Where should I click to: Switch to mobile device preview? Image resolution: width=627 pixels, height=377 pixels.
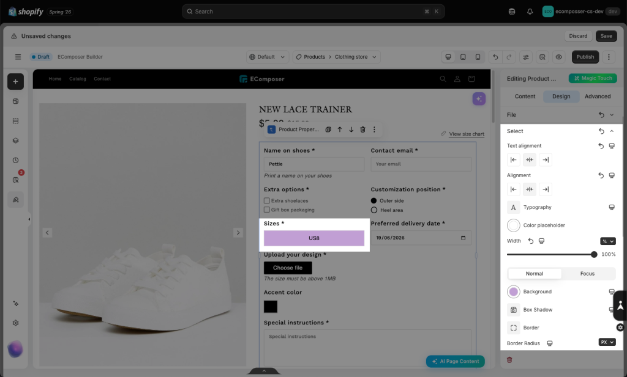point(478,57)
